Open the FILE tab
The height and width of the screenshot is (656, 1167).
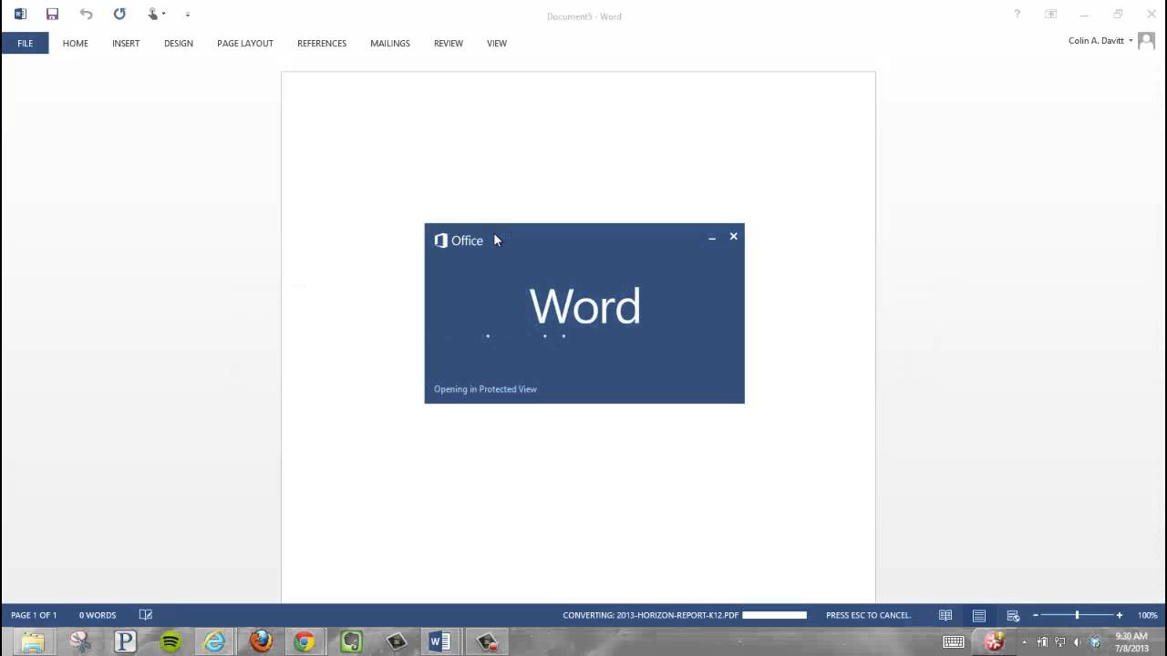click(25, 43)
